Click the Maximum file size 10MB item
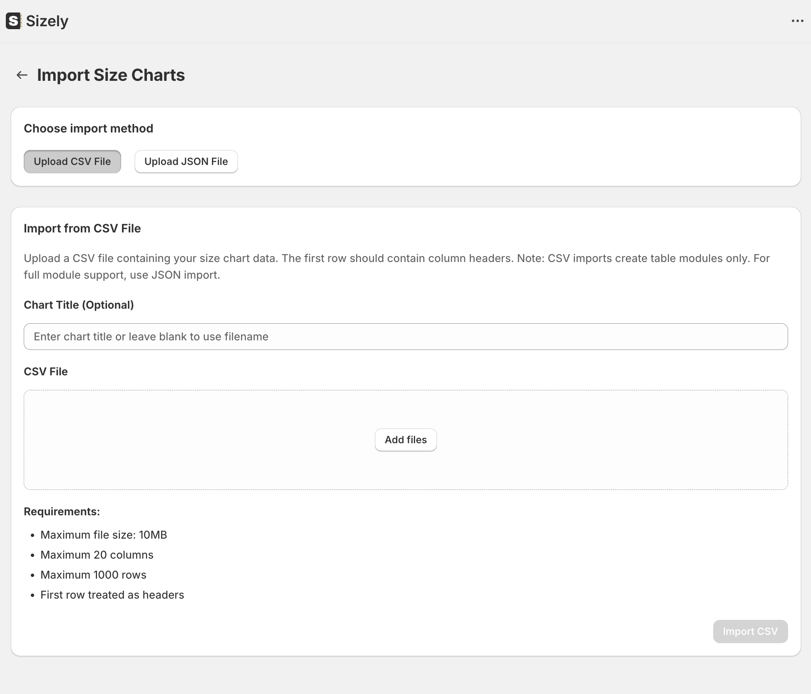 [x=104, y=535]
